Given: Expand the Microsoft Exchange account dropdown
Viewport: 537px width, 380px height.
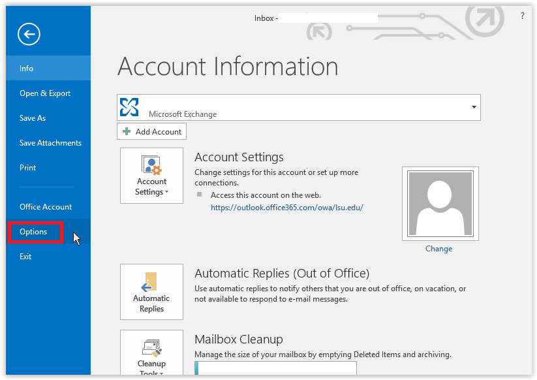Looking at the screenshot, I should tap(474, 107).
